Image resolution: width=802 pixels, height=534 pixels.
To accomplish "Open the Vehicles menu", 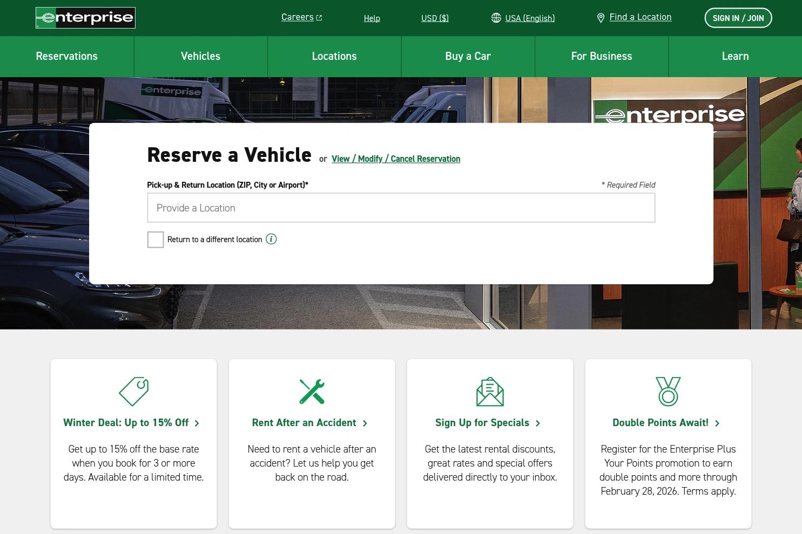I will [x=200, y=56].
